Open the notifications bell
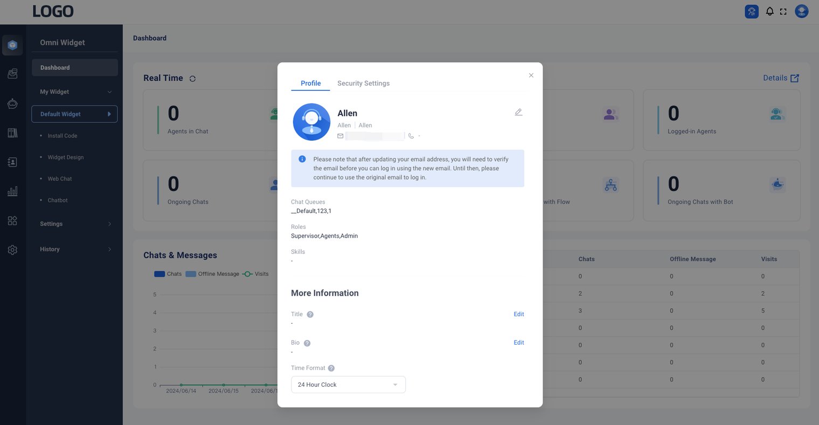The image size is (819, 425). click(769, 11)
